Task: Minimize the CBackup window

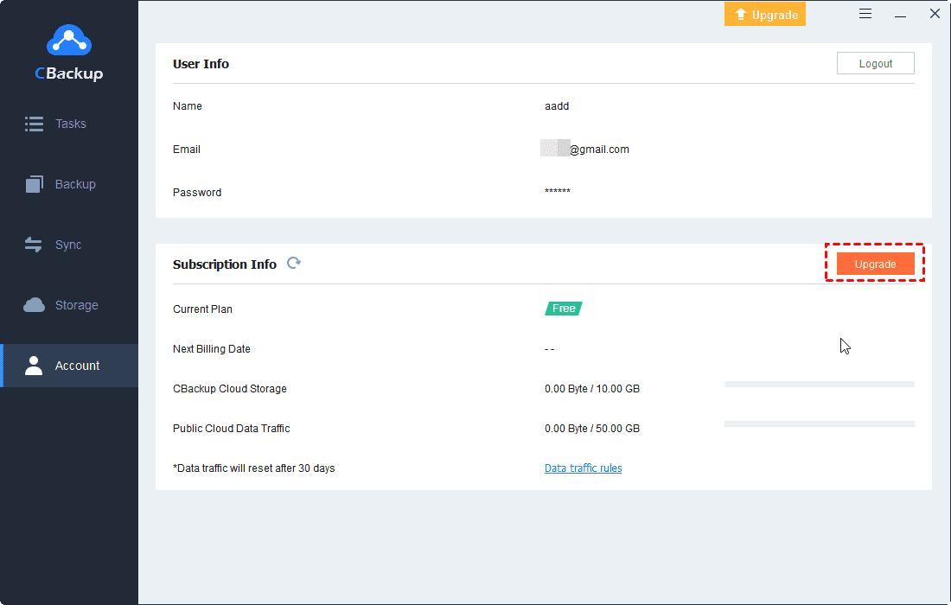Action: [901, 16]
